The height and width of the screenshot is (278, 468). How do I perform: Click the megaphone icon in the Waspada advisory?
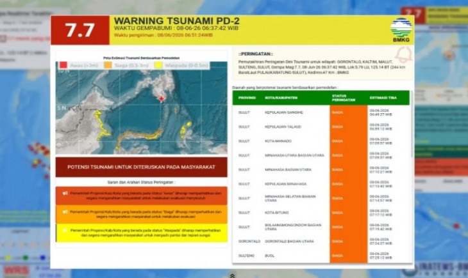65,230
